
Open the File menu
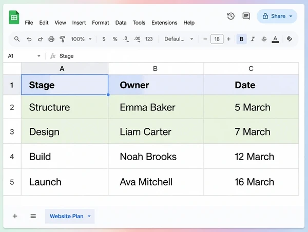(29, 23)
